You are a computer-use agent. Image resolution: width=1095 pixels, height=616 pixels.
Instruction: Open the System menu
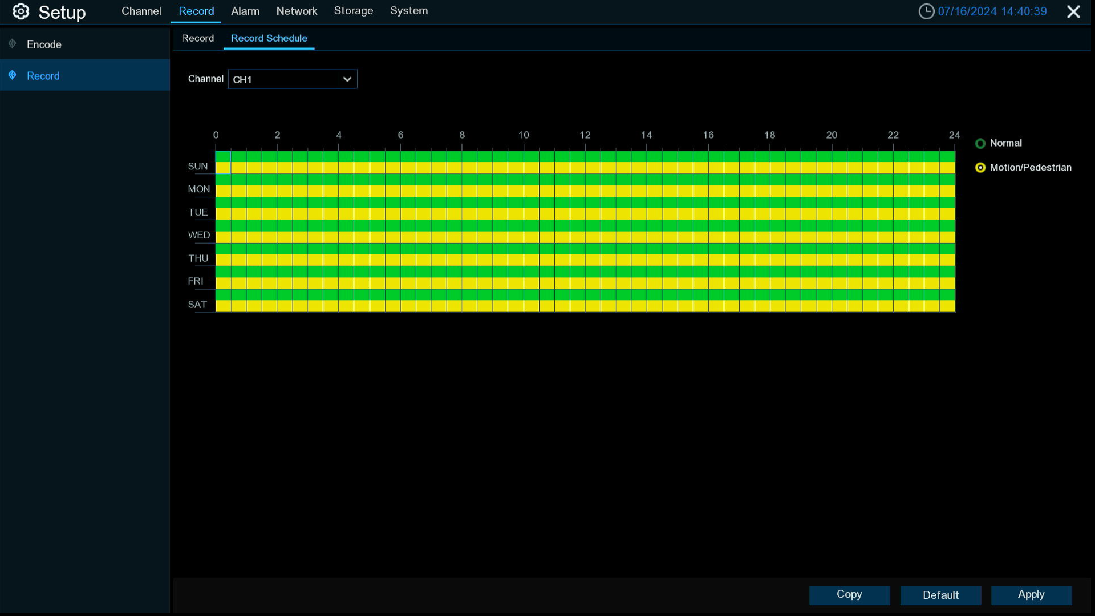(409, 11)
